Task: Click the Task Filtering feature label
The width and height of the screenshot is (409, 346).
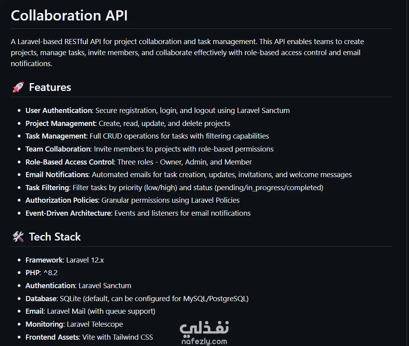Action: (47, 188)
